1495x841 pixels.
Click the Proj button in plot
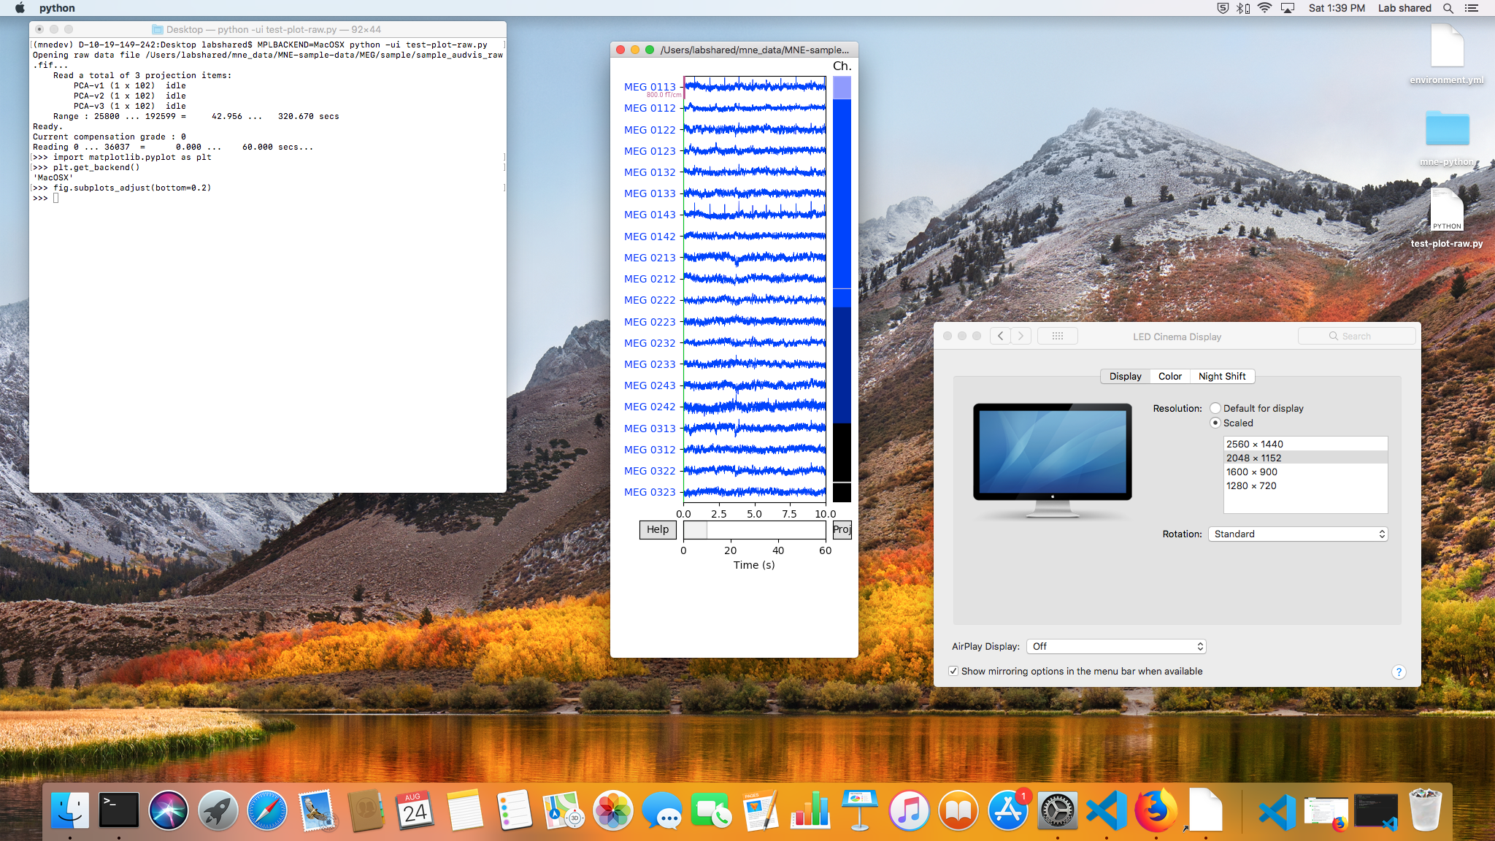pyautogui.click(x=842, y=529)
